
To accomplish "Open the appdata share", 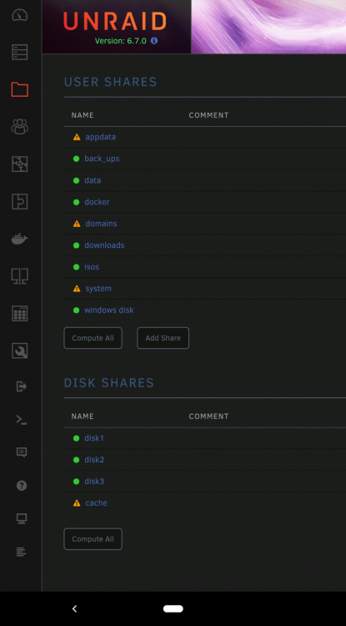I will pyautogui.click(x=100, y=137).
